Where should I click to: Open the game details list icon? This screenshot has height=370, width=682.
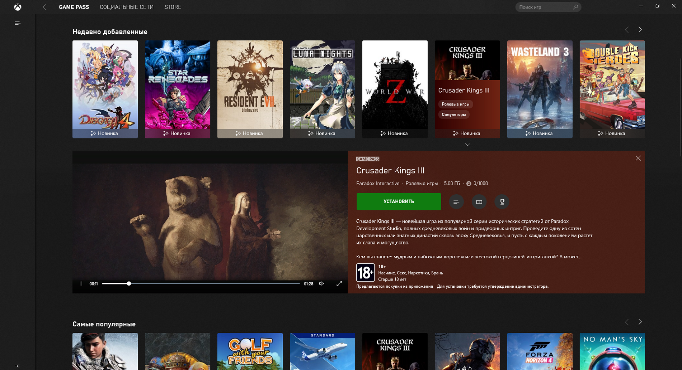(456, 202)
